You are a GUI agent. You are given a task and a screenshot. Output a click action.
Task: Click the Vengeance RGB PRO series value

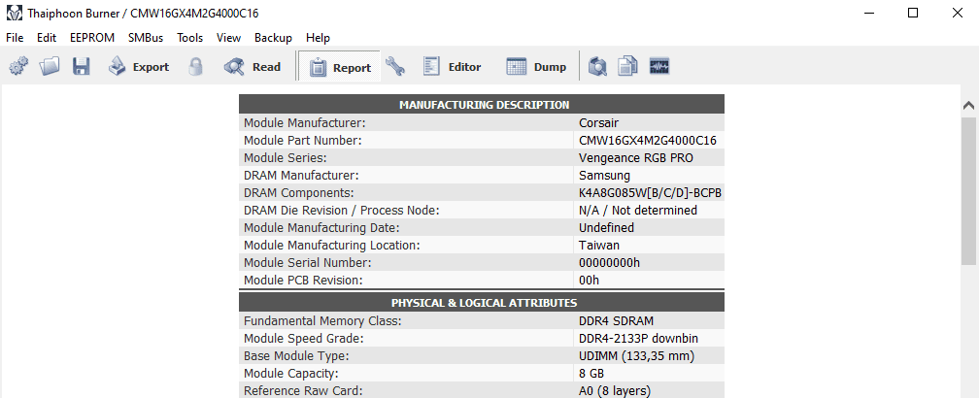[x=635, y=158]
